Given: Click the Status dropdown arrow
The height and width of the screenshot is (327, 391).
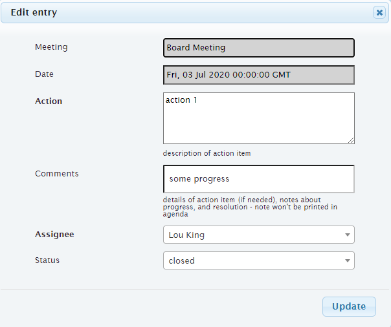Looking at the screenshot, I should (348, 260).
